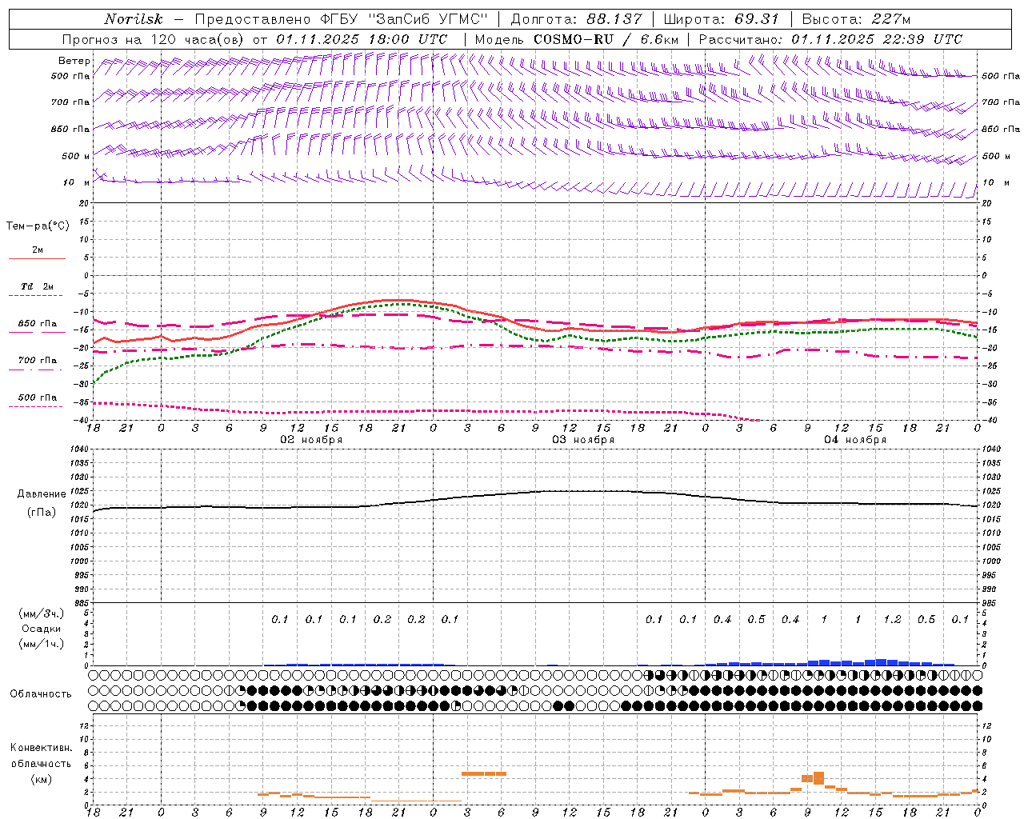Image resolution: width=1024 pixels, height=819 pixels.
Task: Select the 'Модель COSMO-RU / 6.6км' model label
Action: (576, 39)
